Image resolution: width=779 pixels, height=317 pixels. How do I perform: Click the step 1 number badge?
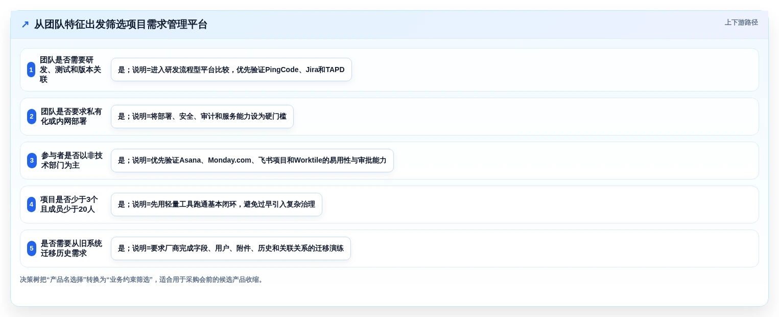click(31, 70)
